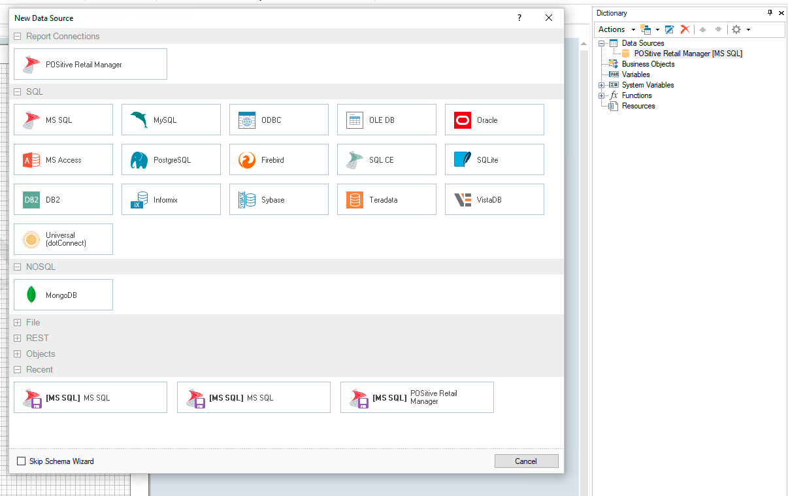Expand the File section
Screen dimensions: 788x496
[18, 323]
